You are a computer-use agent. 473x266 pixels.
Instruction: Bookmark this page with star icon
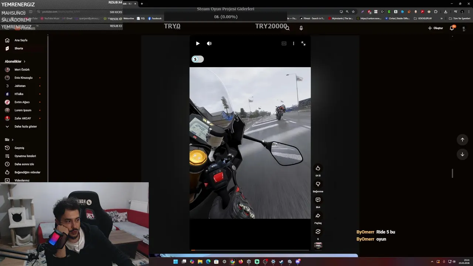click(353, 11)
